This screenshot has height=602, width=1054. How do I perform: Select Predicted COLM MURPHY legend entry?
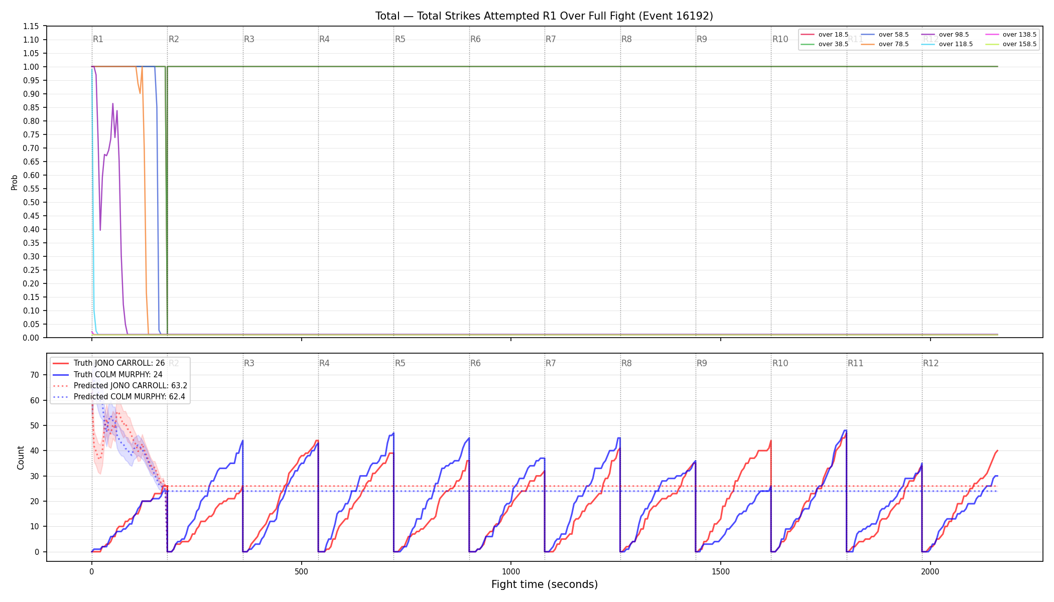click(119, 397)
